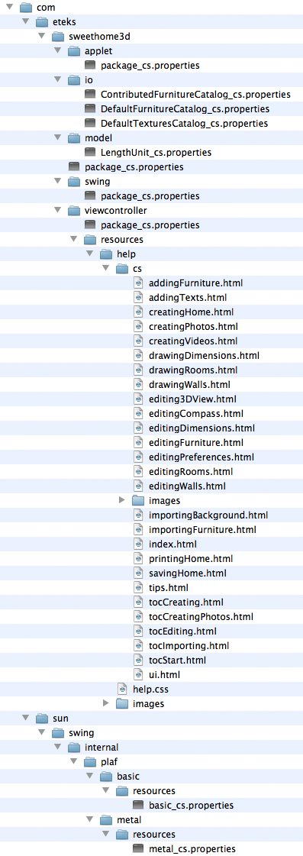Click the addingFurniture.html document icon

click(x=139, y=283)
